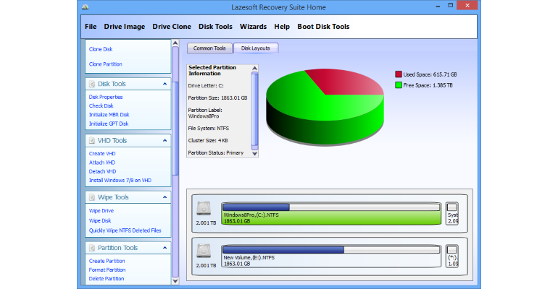This screenshot has height=289, width=558.
Task: Switch to the Common Tools tab
Action: coord(209,48)
